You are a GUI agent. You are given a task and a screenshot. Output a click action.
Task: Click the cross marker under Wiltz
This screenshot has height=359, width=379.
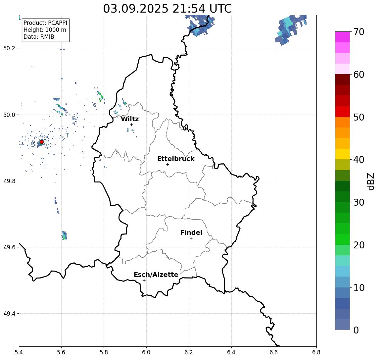(131, 125)
